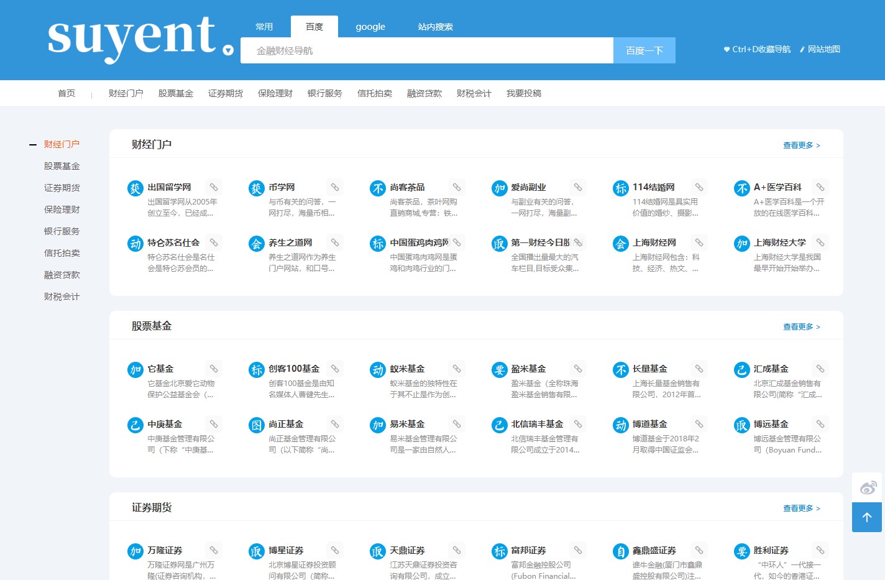Click the 出国留学网 round site icon
Viewport: 885px width, 580px height.
pos(135,188)
